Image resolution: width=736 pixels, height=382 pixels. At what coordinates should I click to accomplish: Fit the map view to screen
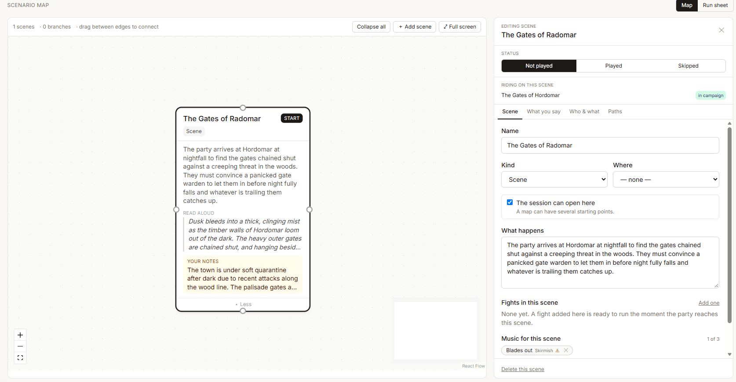click(x=20, y=358)
